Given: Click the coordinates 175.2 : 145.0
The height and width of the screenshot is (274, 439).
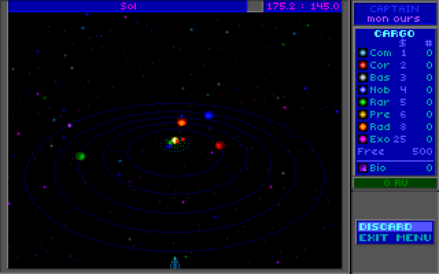Looking at the screenshot, I should [303, 6].
